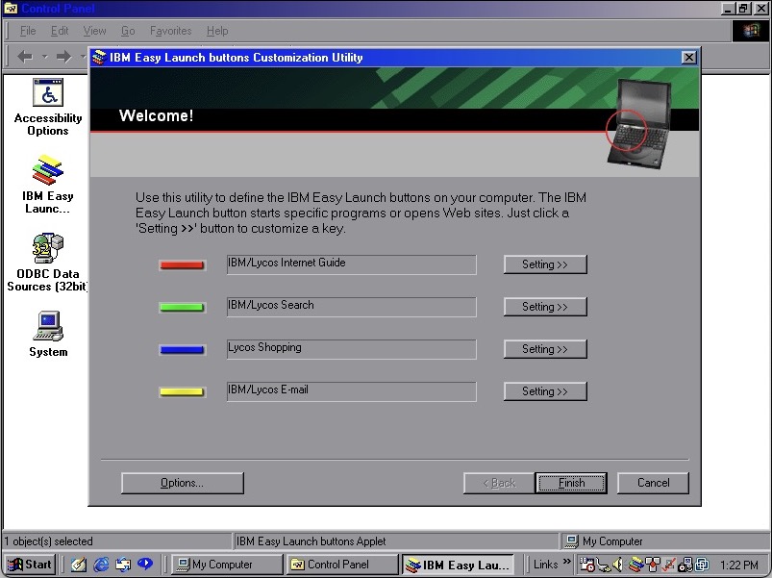This screenshot has height=578, width=772.
Task: Click the red Easy Launch button swatch
Action: pos(182,264)
